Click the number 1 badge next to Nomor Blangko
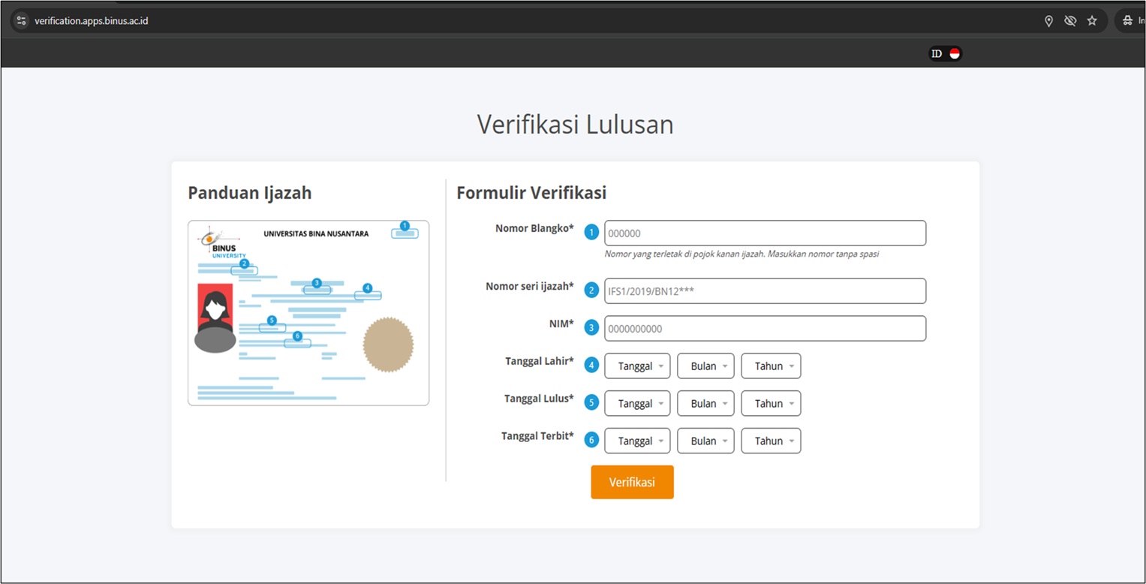The height and width of the screenshot is (584, 1146). coord(591,233)
